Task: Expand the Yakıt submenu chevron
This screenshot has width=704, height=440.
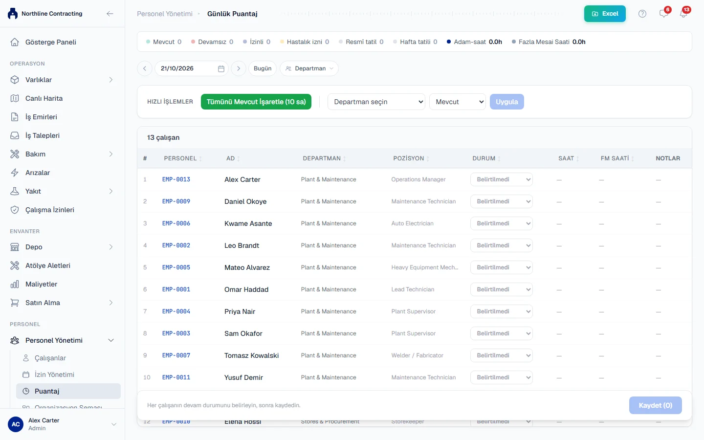Action: point(111,191)
